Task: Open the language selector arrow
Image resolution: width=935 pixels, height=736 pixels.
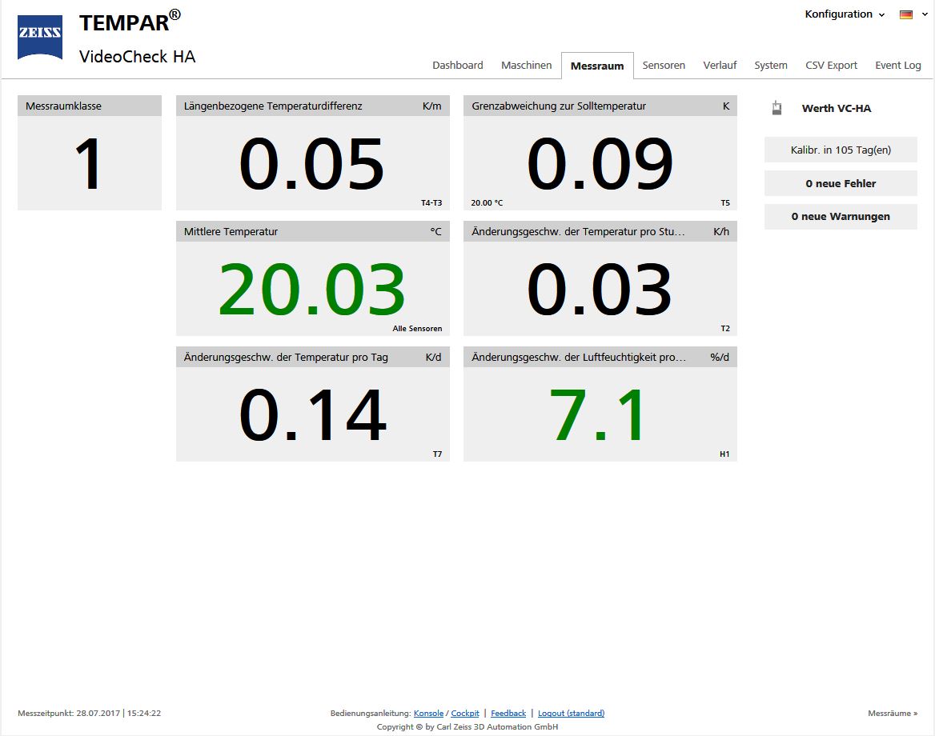Action: click(925, 15)
